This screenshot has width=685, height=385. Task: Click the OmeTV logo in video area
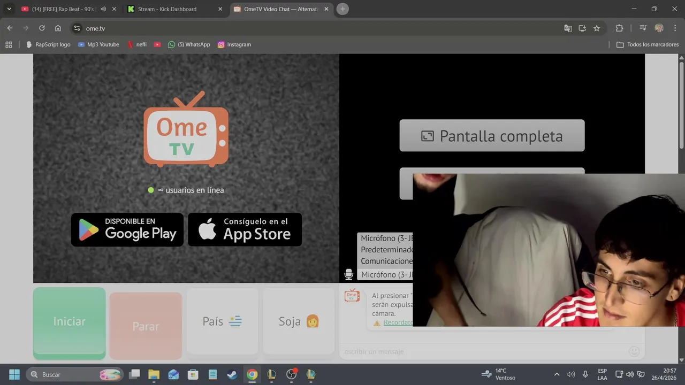pyautogui.click(x=186, y=129)
